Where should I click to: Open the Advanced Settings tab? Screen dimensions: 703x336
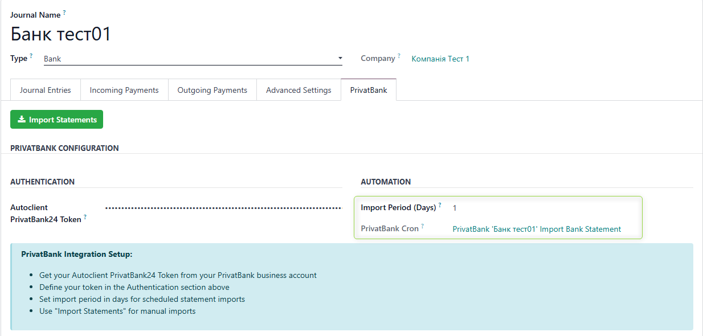pyautogui.click(x=299, y=89)
